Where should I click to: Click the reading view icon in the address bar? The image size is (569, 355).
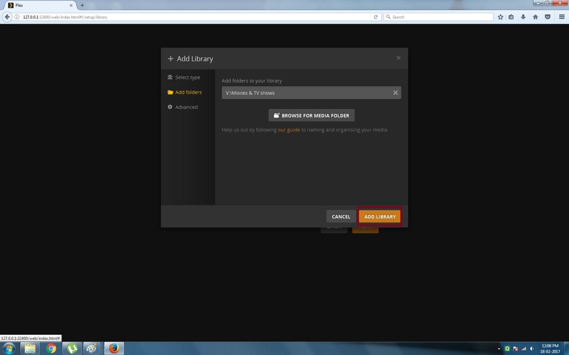[x=511, y=17]
